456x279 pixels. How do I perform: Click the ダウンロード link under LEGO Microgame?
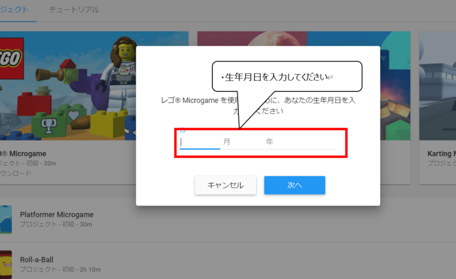[x=15, y=173]
